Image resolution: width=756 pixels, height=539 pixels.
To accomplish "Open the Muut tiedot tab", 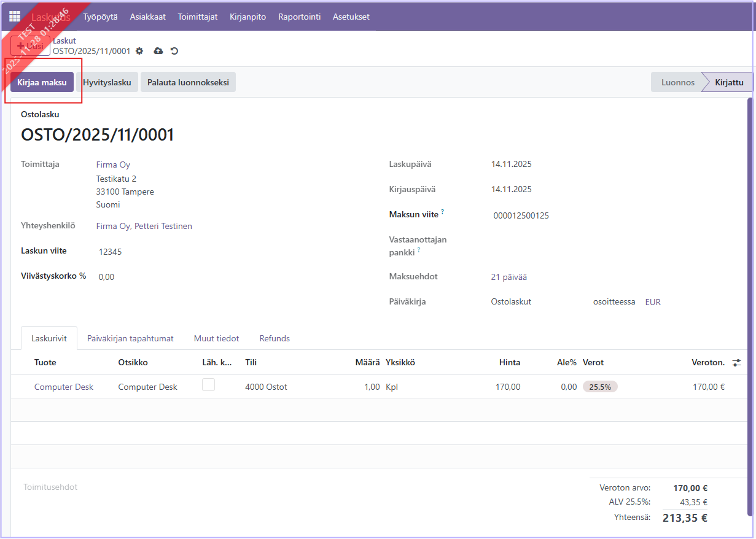I will coord(216,338).
